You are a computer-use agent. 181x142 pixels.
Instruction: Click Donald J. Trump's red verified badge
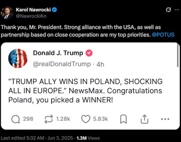tap(89, 53)
